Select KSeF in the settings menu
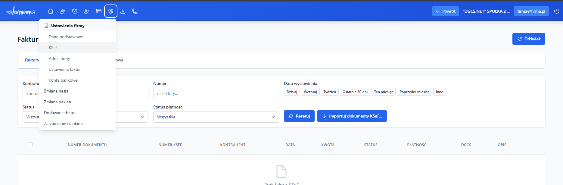Screen dimensions: 563x185 [x=53, y=48]
